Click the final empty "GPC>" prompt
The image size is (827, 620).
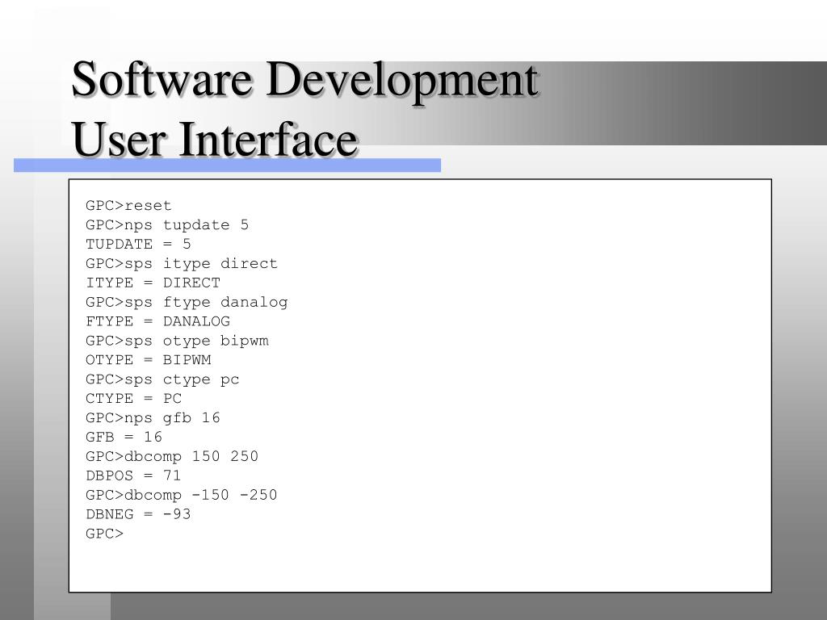[x=104, y=534]
